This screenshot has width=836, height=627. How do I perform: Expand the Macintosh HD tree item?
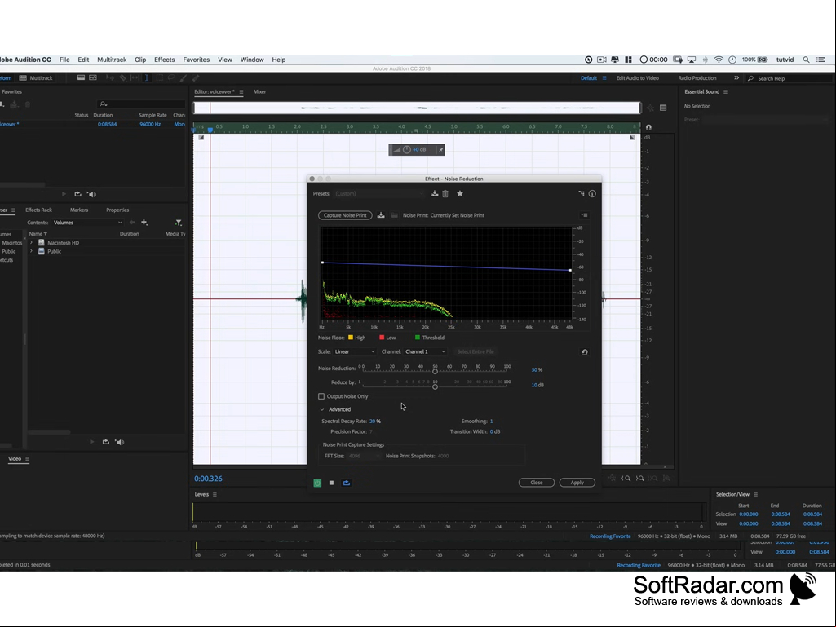tap(31, 243)
